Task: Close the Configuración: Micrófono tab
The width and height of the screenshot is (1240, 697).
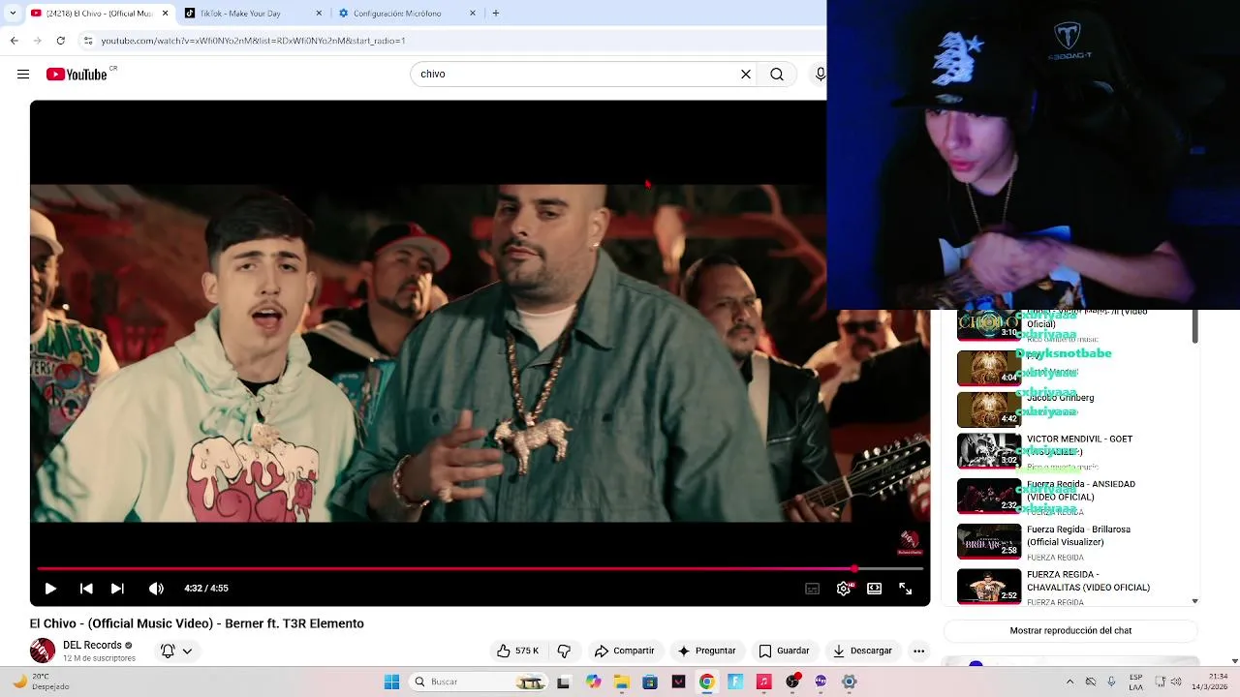Action: click(x=473, y=14)
